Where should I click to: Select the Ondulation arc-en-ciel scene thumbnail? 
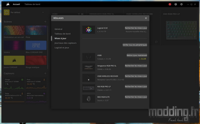(14, 30)
